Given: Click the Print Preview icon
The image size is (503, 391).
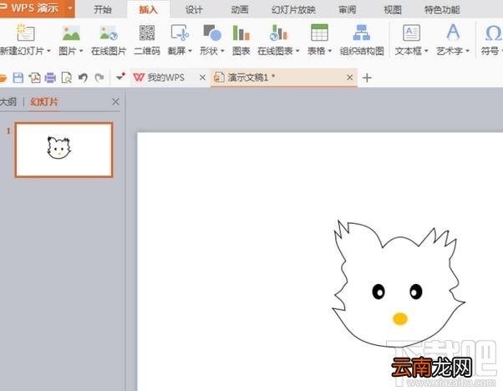Looking at the screenshot, I should tap(66, 78).
